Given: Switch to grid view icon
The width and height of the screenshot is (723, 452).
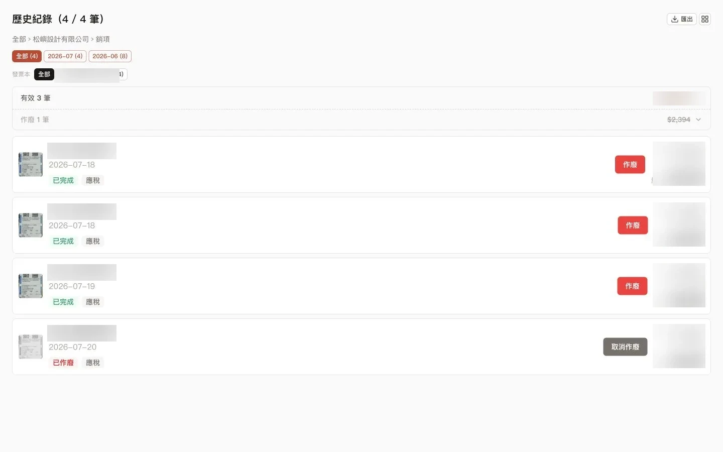Looking at the screenshot, I should (x=705, y=19).
